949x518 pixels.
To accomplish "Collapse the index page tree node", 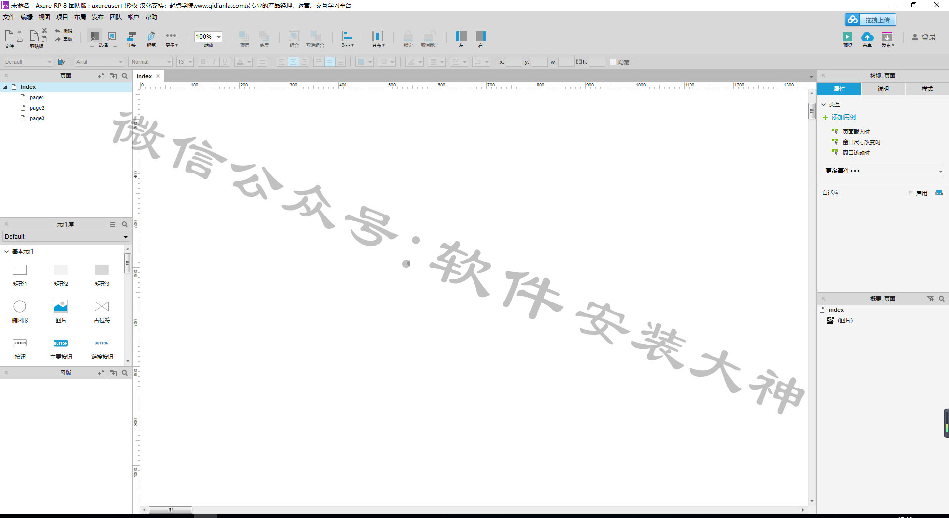I will point(5,87).
